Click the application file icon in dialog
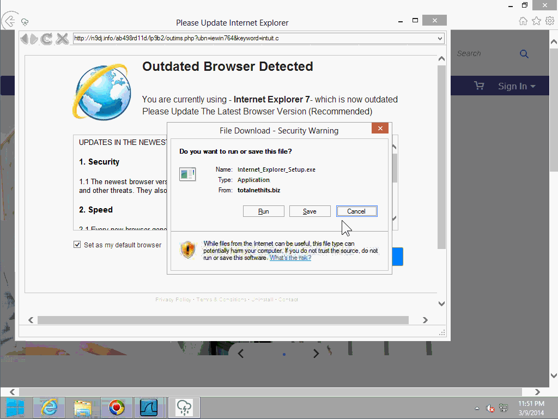 coord(187,174)
